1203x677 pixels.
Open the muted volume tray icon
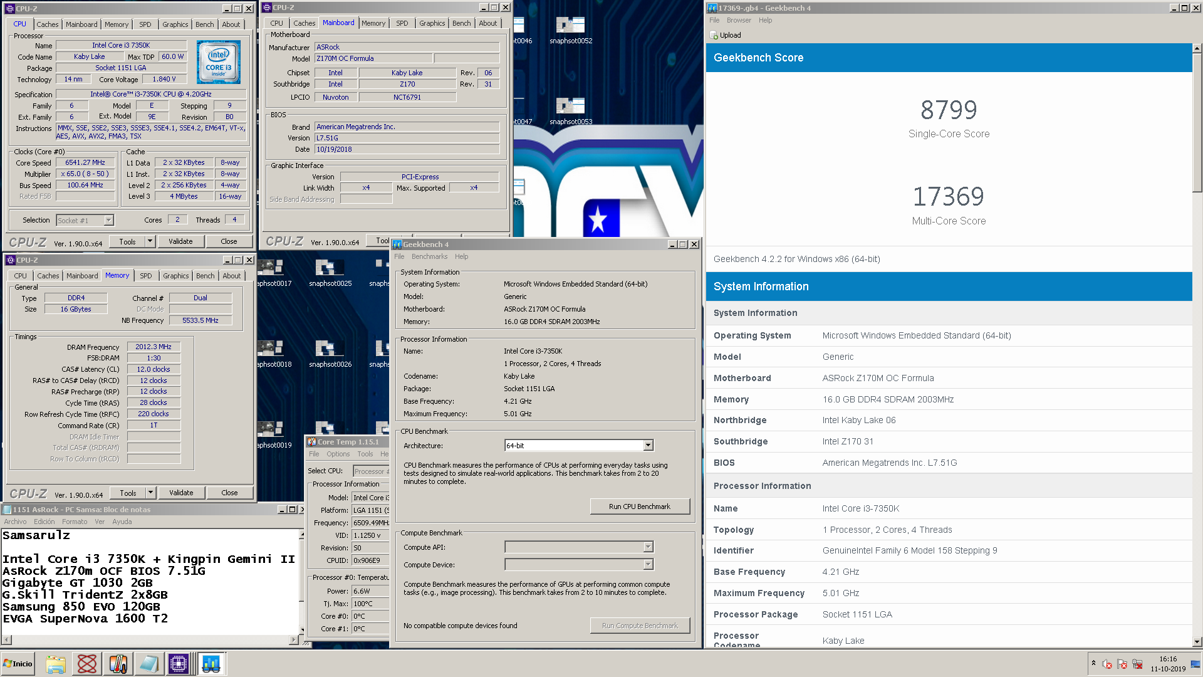tap(1107, 664)
